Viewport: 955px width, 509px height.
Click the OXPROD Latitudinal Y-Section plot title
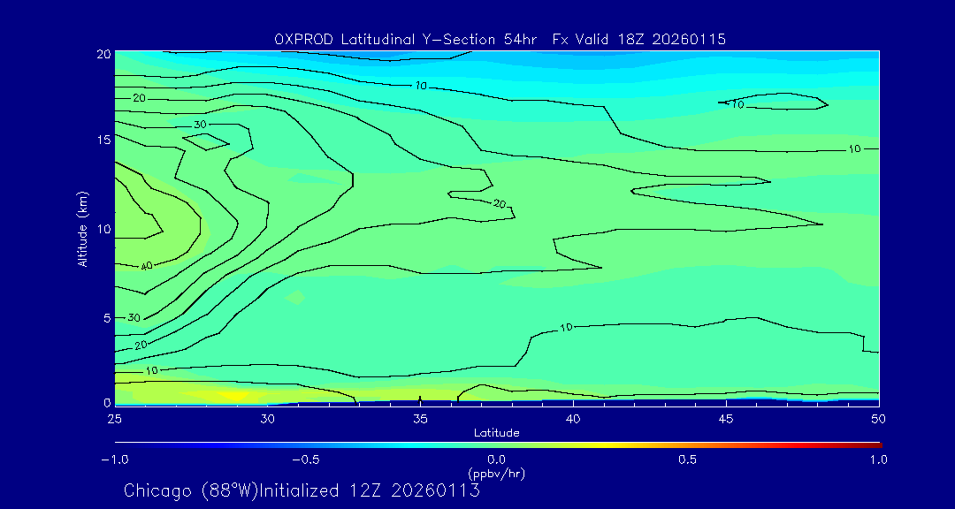pos(500,39)
